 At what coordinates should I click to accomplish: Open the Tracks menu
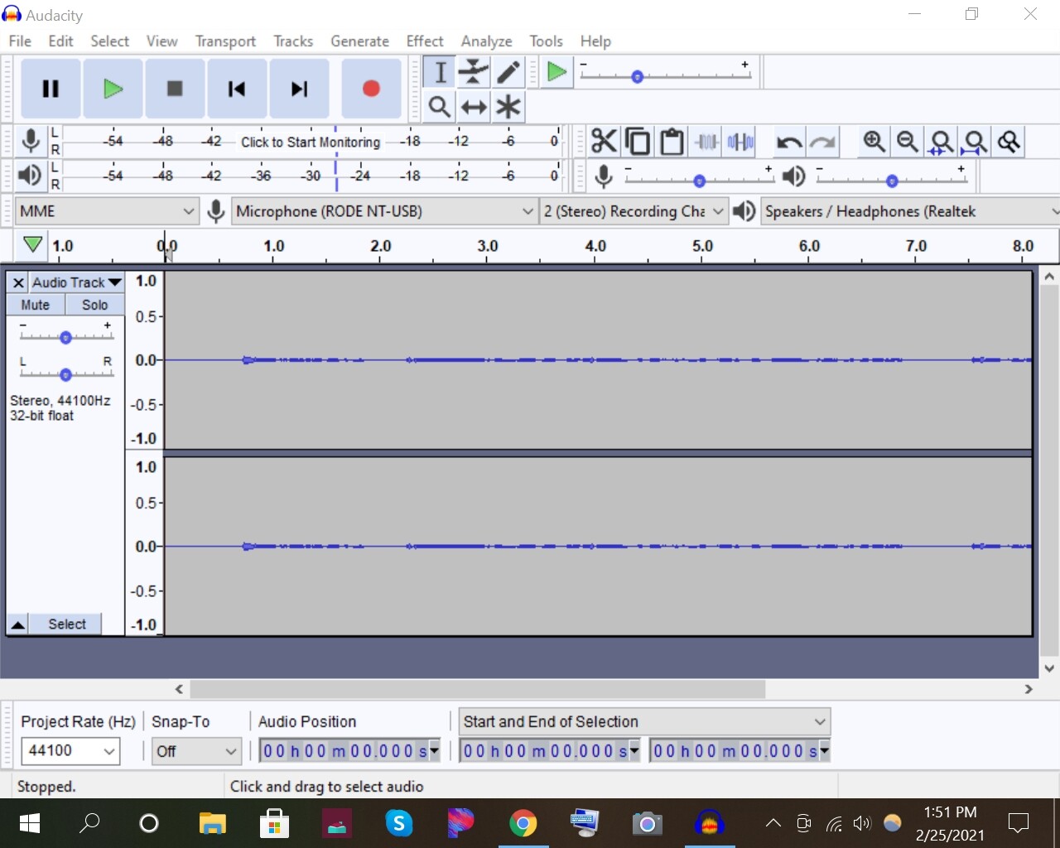point(293,41)
